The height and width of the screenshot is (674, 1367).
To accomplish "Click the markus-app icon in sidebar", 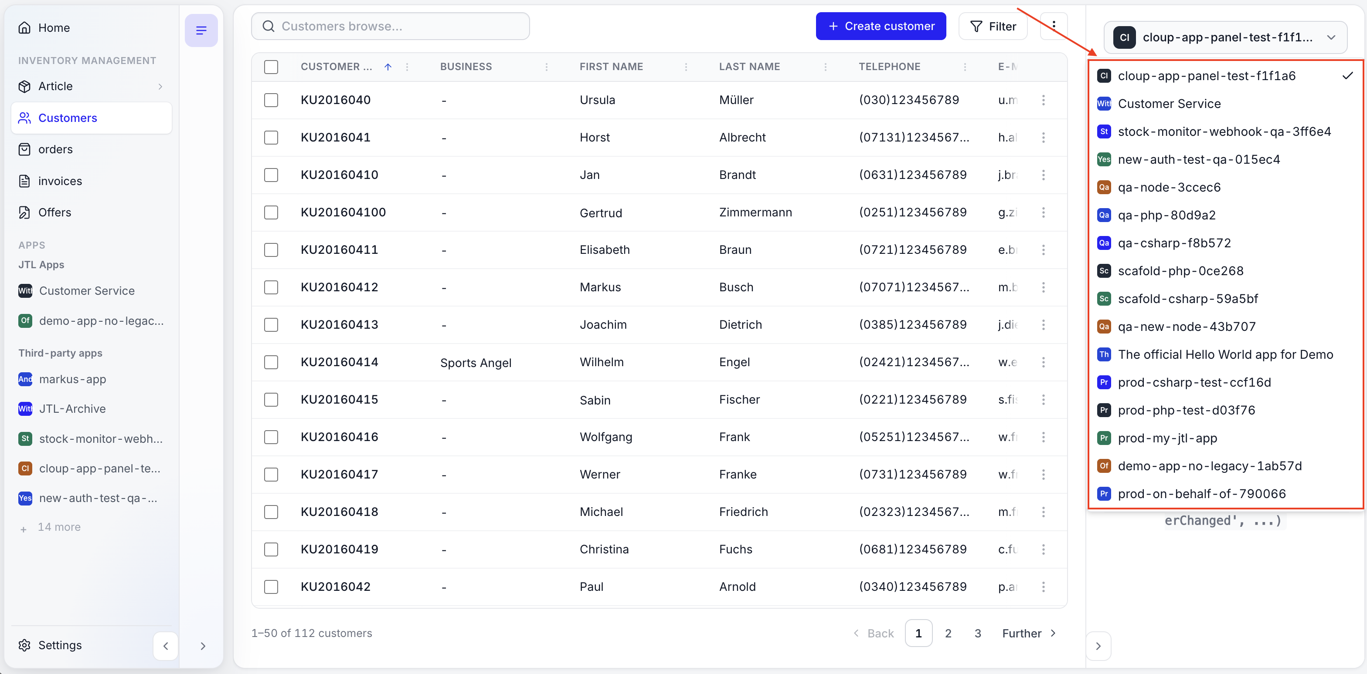I will (x=25, y=379).
